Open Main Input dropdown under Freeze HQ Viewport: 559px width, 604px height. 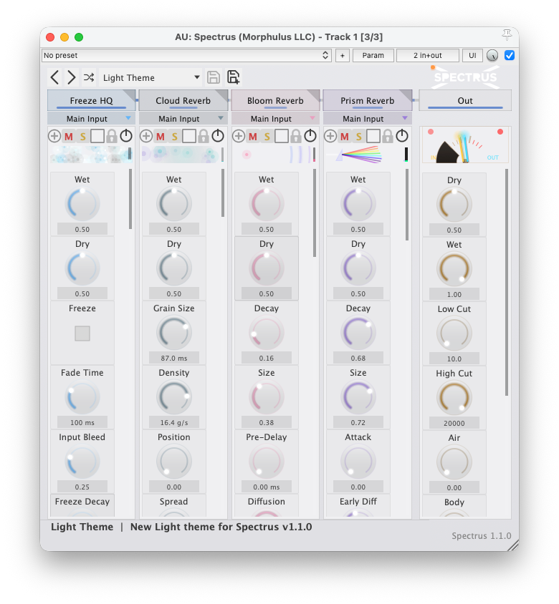click(91, 119)
